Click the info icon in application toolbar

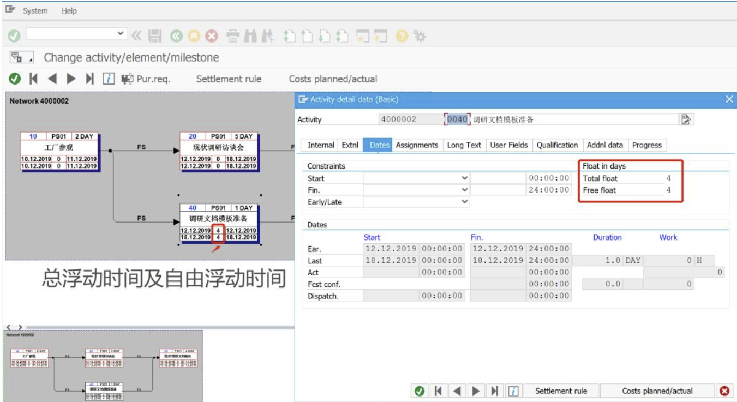[109, 79]
